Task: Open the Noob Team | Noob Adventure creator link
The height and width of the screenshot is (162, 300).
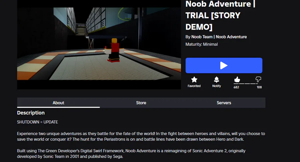Action: tap(219, 37)
